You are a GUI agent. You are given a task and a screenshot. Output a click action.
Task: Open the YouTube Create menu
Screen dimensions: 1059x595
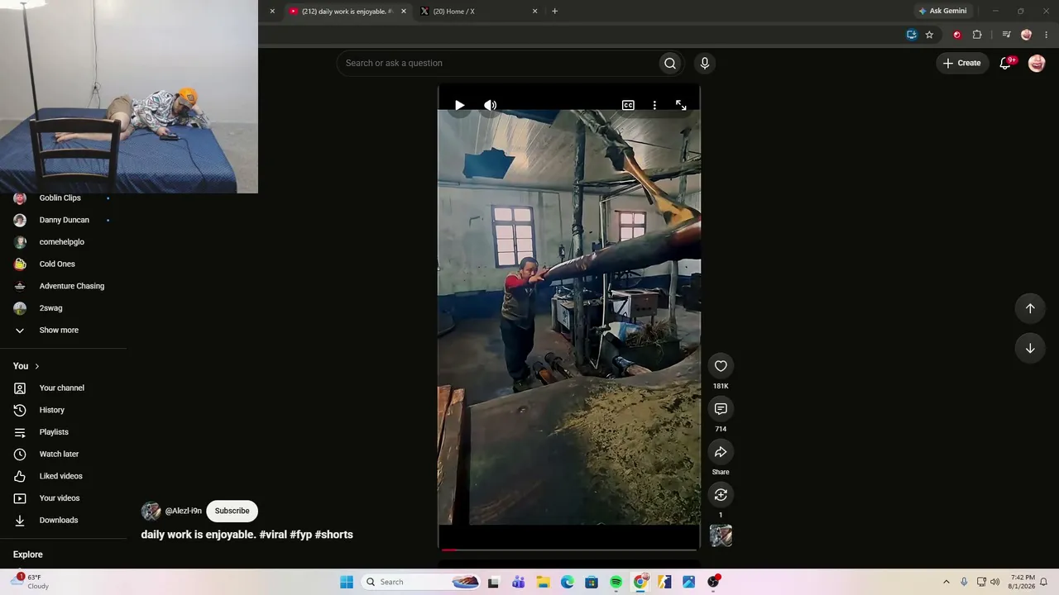point(961,63)
